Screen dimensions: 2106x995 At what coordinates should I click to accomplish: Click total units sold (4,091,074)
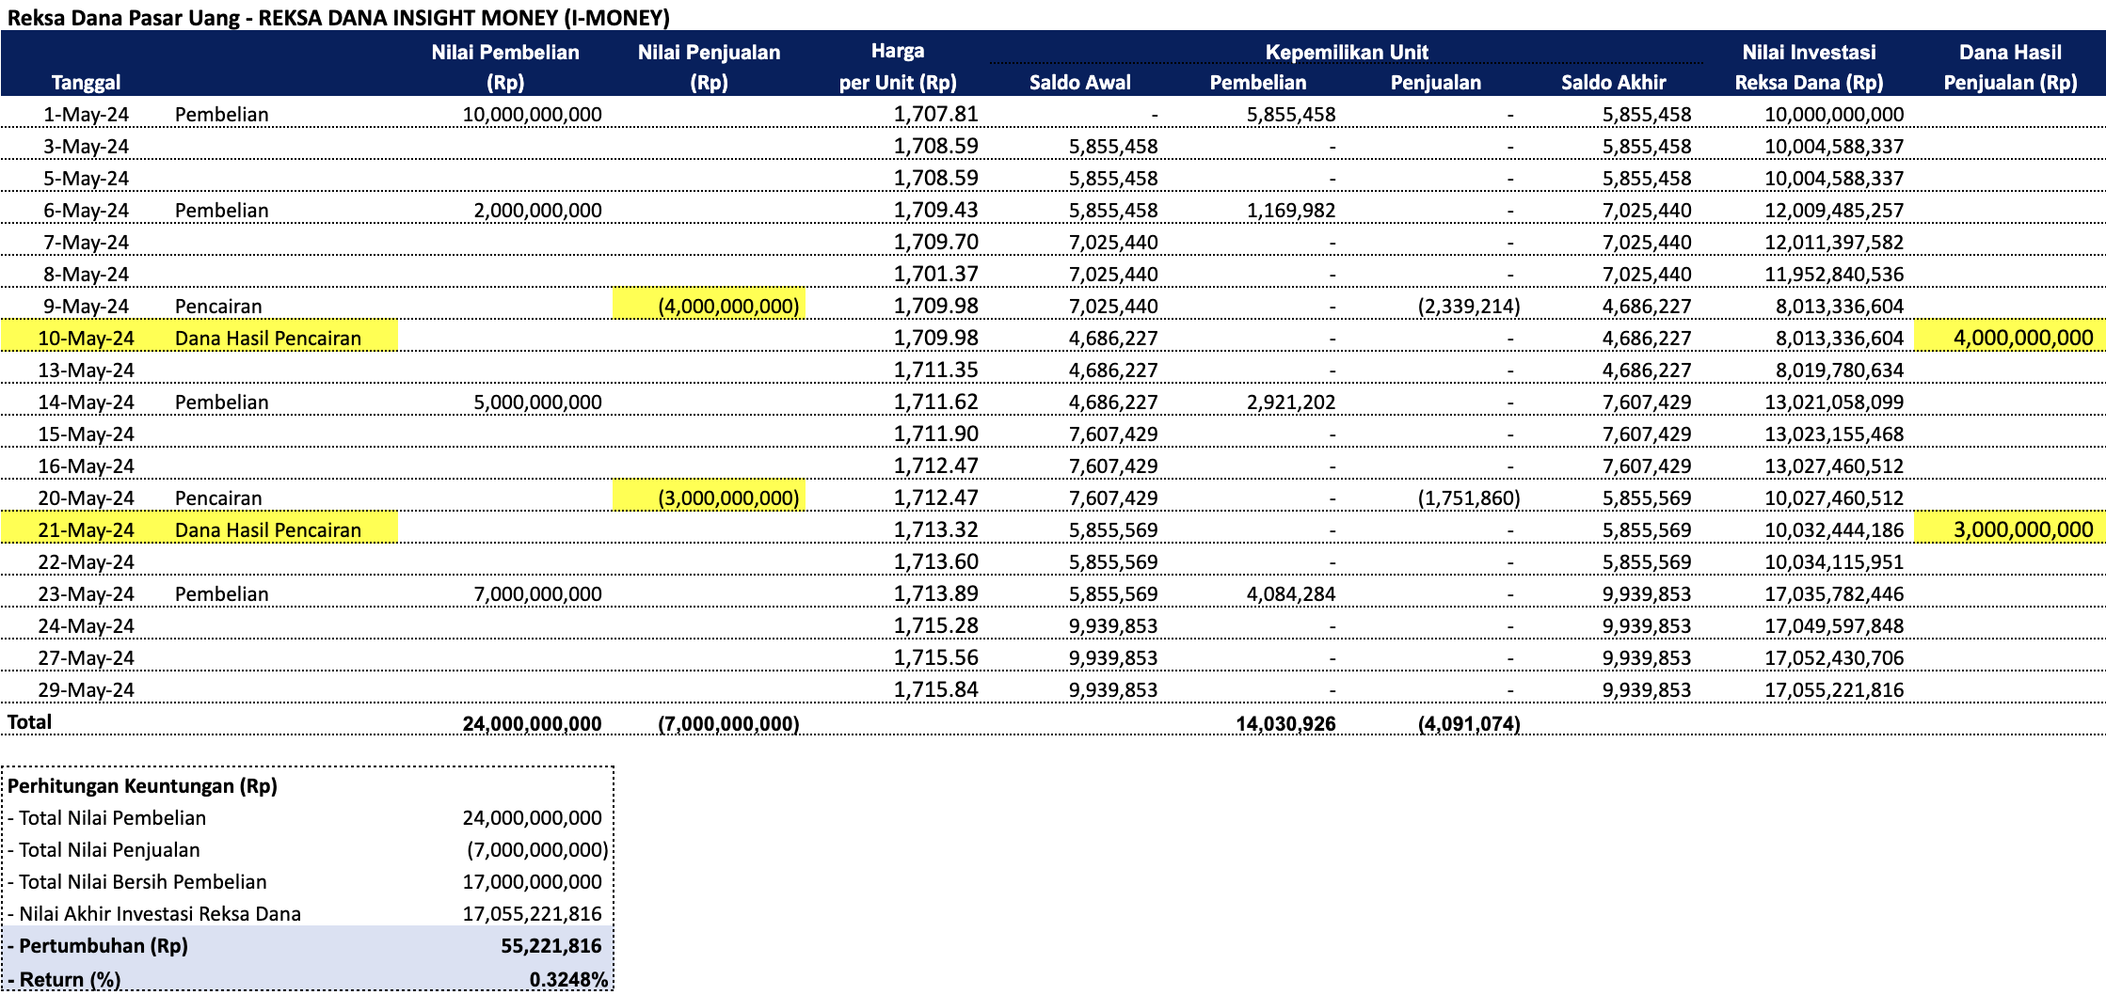coord(1469,723)
